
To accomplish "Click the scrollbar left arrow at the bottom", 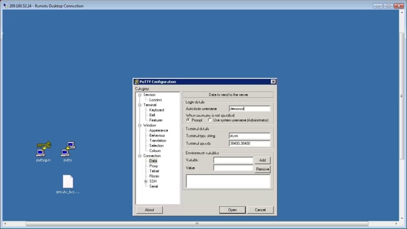I will tap(5, 223).
